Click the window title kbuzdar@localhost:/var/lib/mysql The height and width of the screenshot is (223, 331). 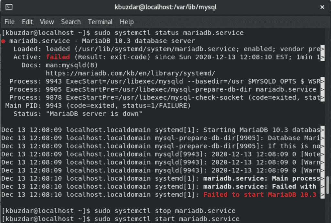[x=165, y=7]
